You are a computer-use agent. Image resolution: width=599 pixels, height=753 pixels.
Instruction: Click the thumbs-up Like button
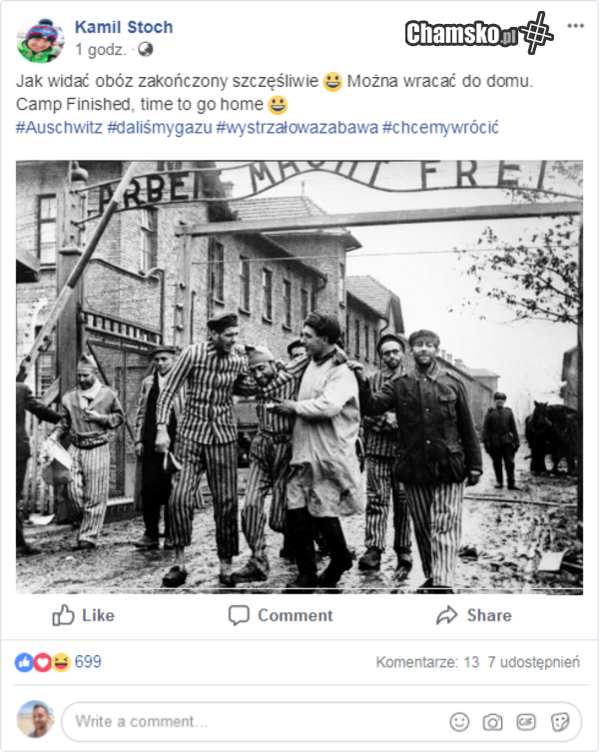pos(84,615)
